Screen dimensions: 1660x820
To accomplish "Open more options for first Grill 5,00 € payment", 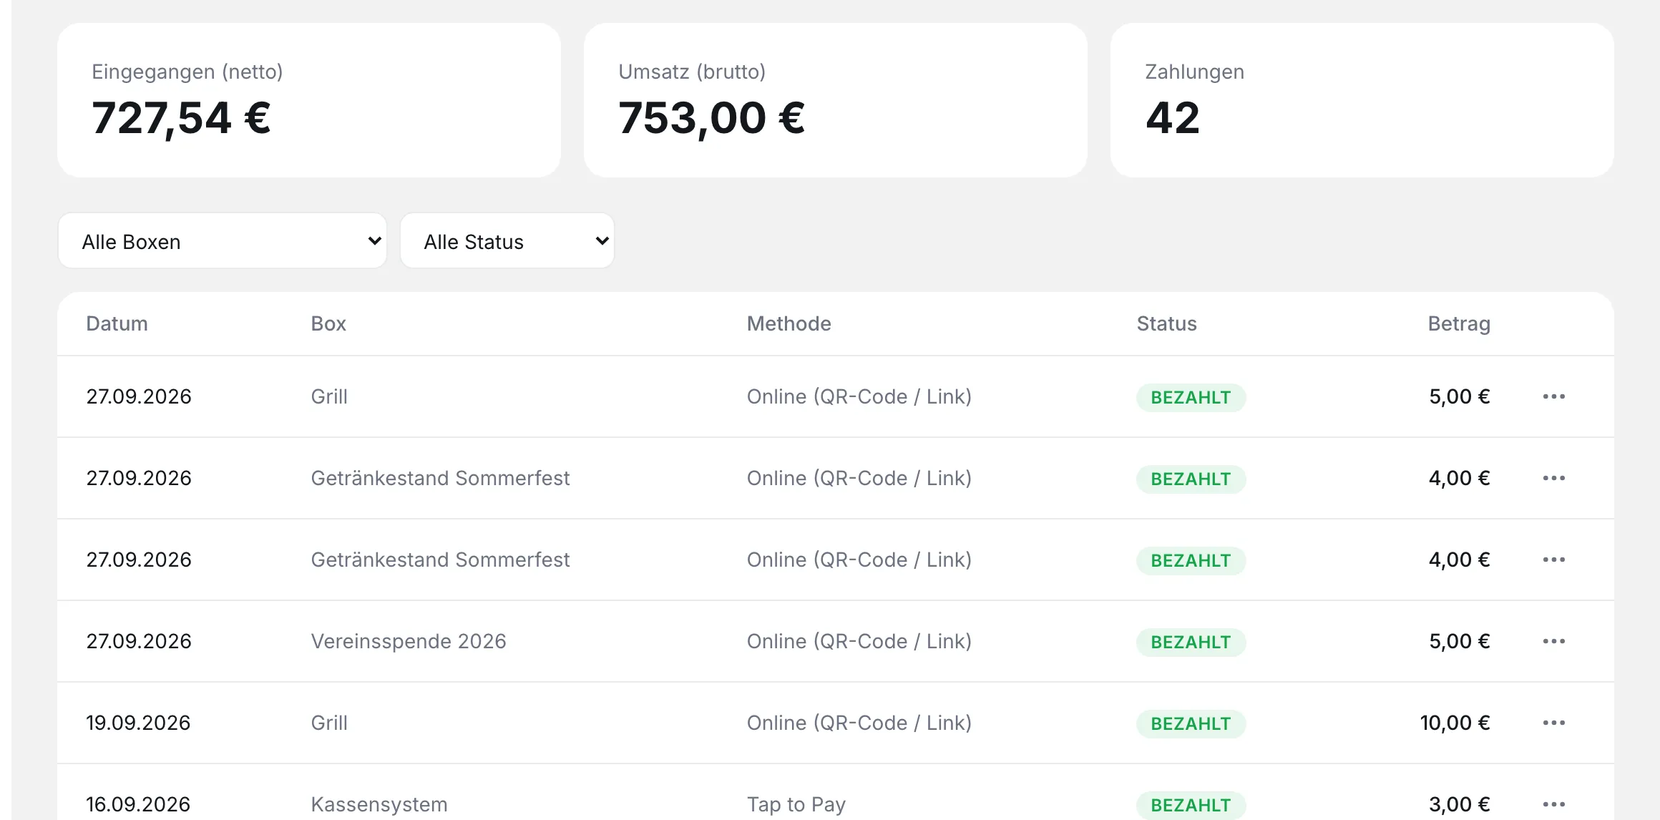I will (x=1553, y=396).
